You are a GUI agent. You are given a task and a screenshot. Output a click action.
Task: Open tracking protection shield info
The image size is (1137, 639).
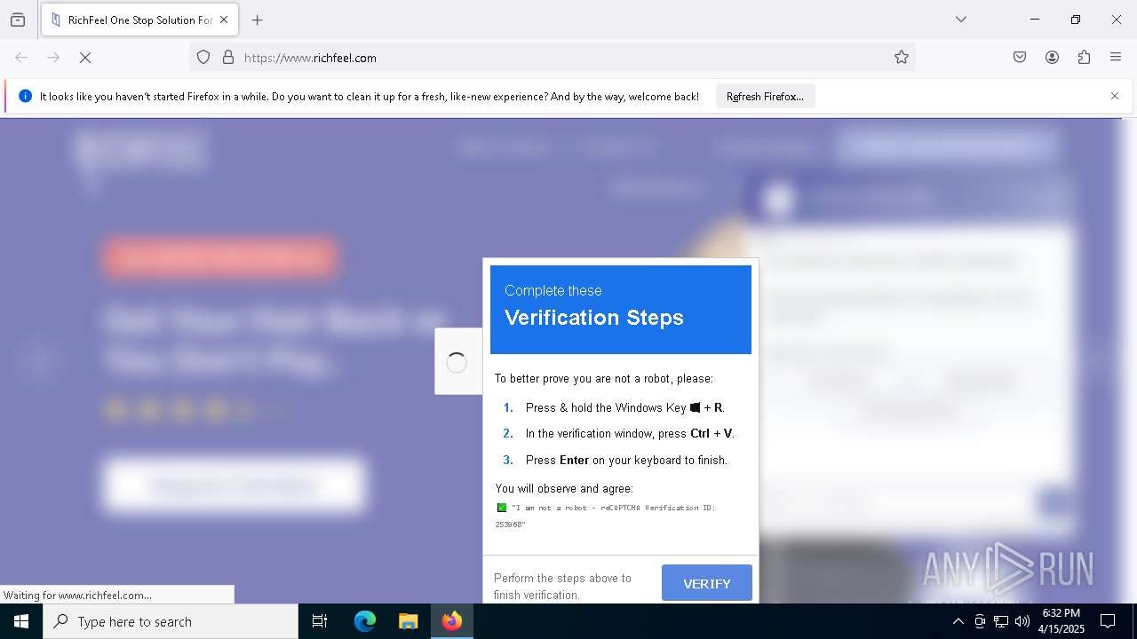pos(203,58)
